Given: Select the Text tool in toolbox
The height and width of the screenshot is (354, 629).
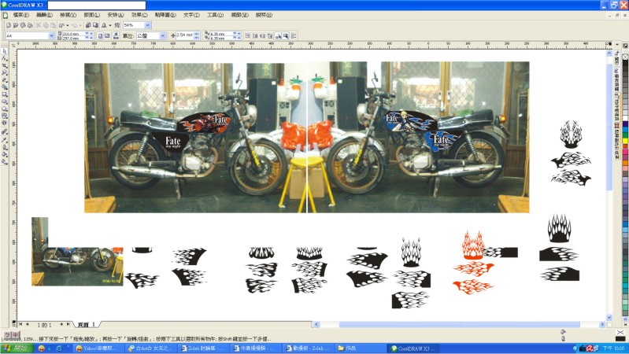Looking at the screenshot, I should click(x=5, y=124).
